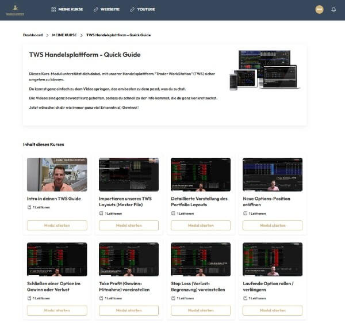This screenshot has width=345, height=323.
Task: Click lessons icon under Intro TWS Guide
Action: (x=29, y=214)
